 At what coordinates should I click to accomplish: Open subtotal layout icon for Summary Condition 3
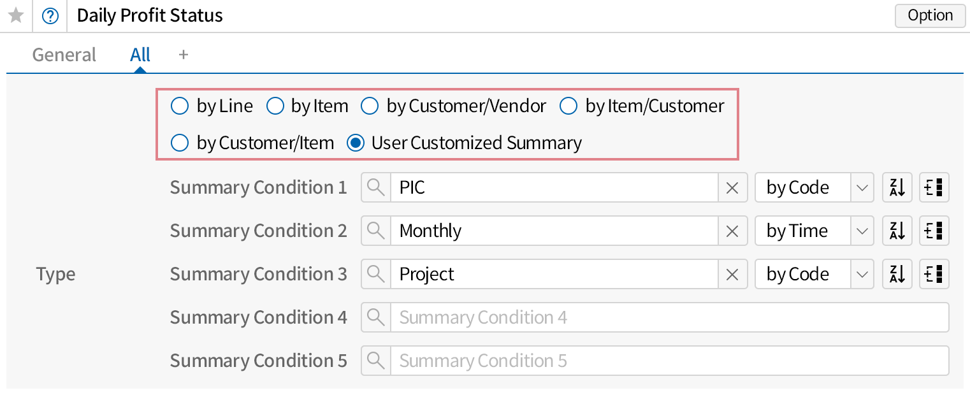pyautogui.click(x=934, y=275)
